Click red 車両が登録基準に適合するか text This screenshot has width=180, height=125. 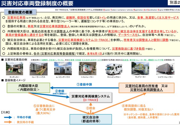coord(25,35)
